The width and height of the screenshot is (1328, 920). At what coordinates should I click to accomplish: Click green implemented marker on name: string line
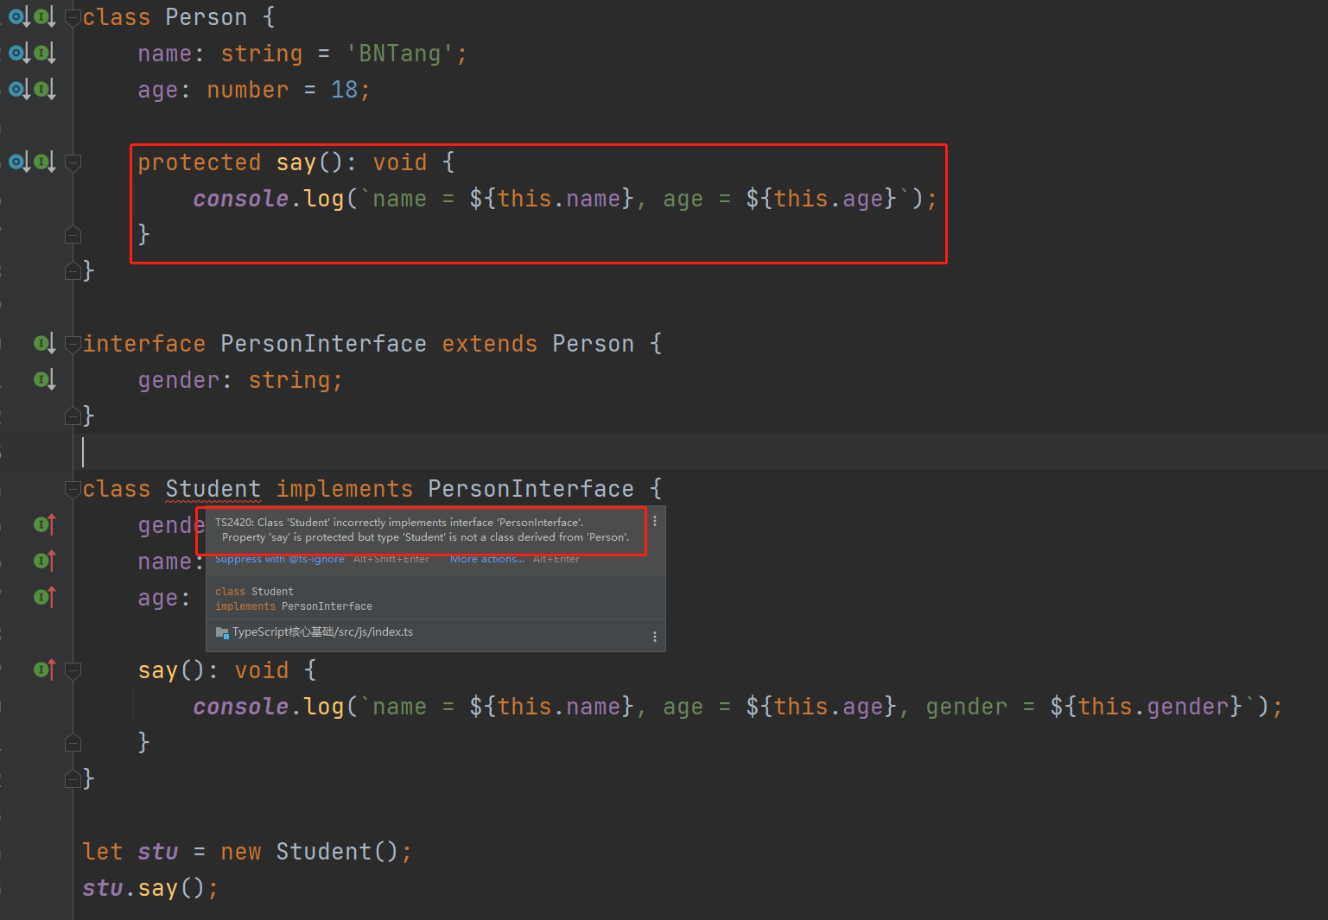[45, 53]
